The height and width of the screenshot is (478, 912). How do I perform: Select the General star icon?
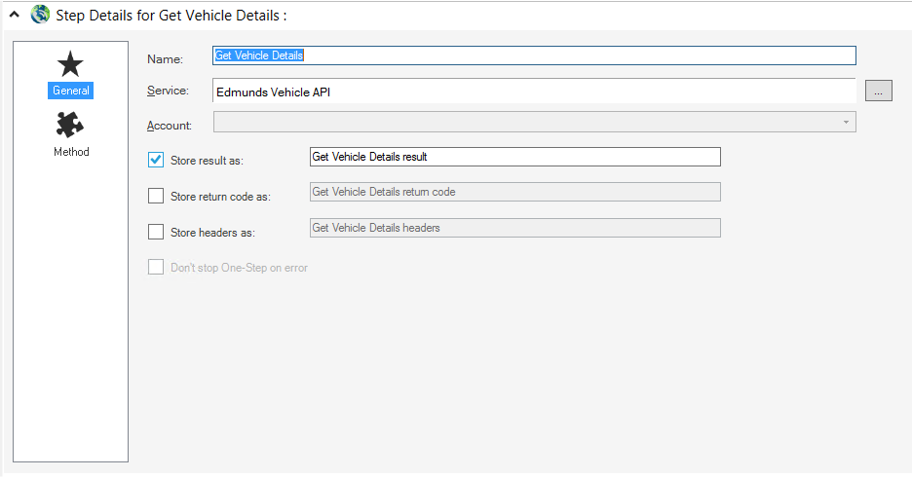[x=70, y=64]
